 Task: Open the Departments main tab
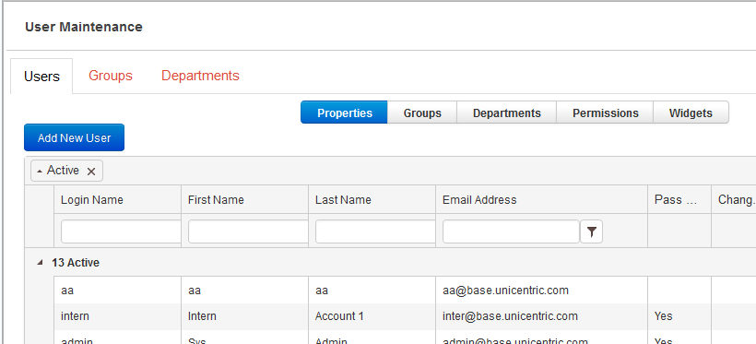[200, 76]
